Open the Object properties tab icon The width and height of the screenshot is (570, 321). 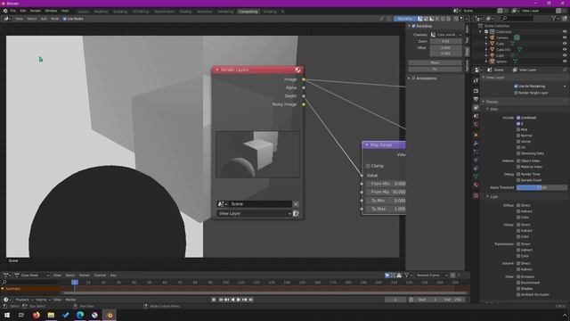(x=476, y=135)
